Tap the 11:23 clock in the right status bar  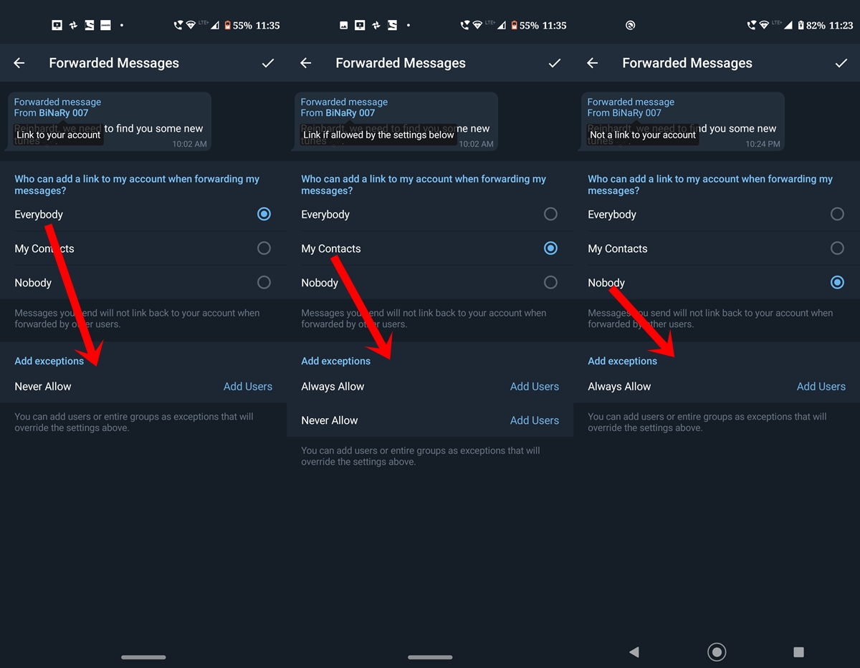(841, 25)
